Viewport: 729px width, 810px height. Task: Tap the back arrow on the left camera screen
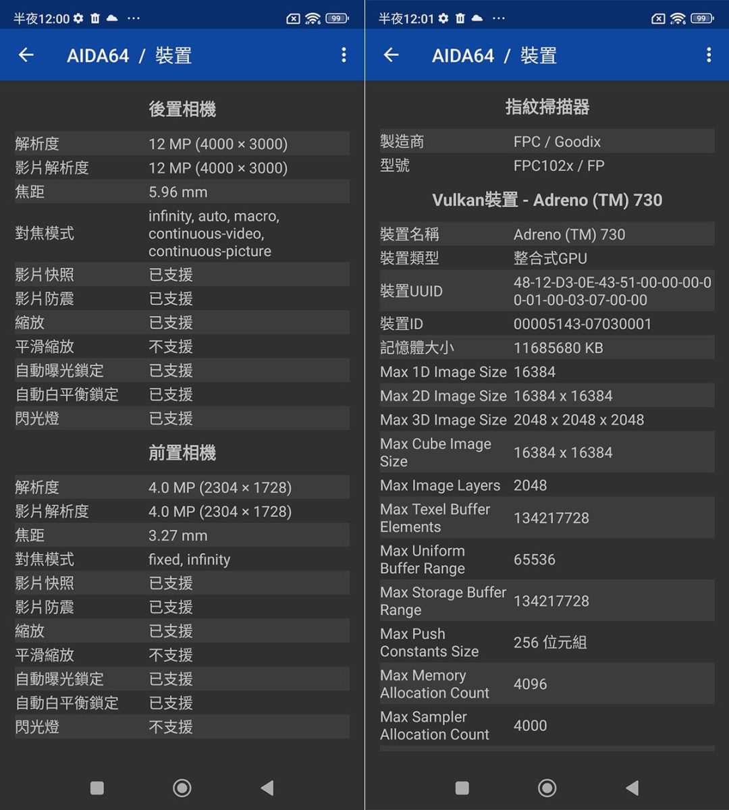(x=26, y=55)
